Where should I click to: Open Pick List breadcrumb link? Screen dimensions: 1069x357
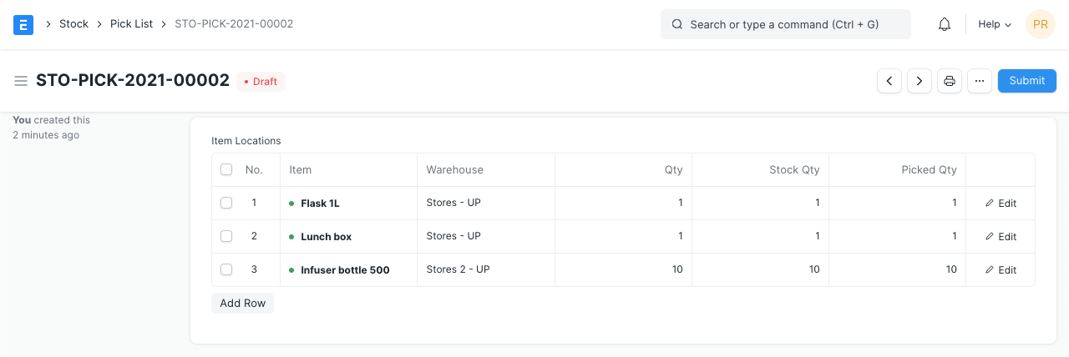pos(131,24)
